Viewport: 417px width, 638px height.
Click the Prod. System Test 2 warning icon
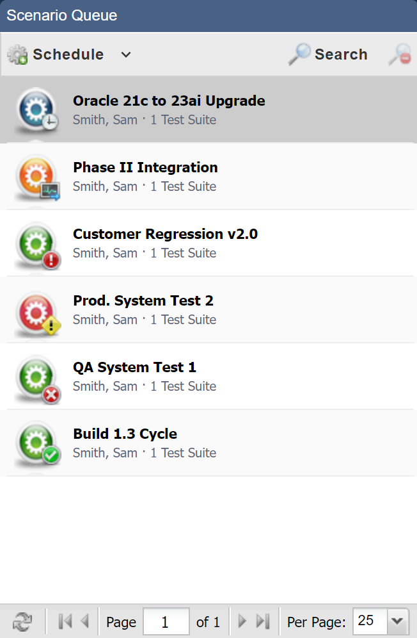click(x=36, y=311)
